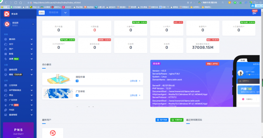
Task: Click 立即处理 link for 提现申请
Action: point(135,81)
